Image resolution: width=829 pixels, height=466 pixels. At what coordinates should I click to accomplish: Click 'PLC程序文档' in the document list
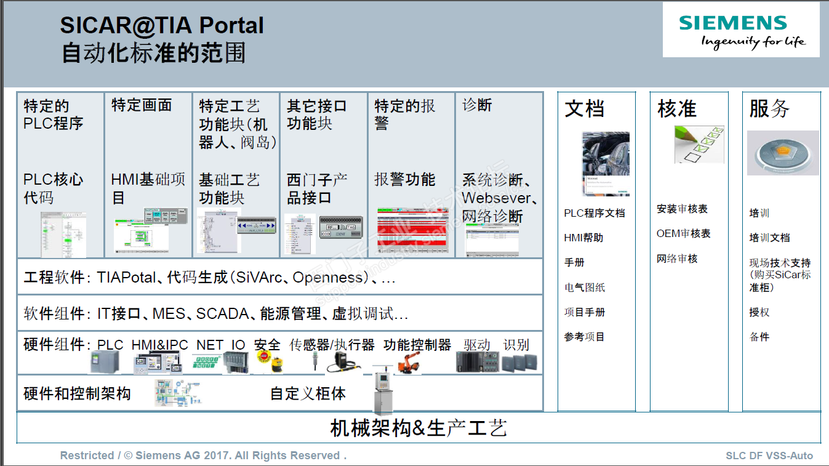(595, 213)
